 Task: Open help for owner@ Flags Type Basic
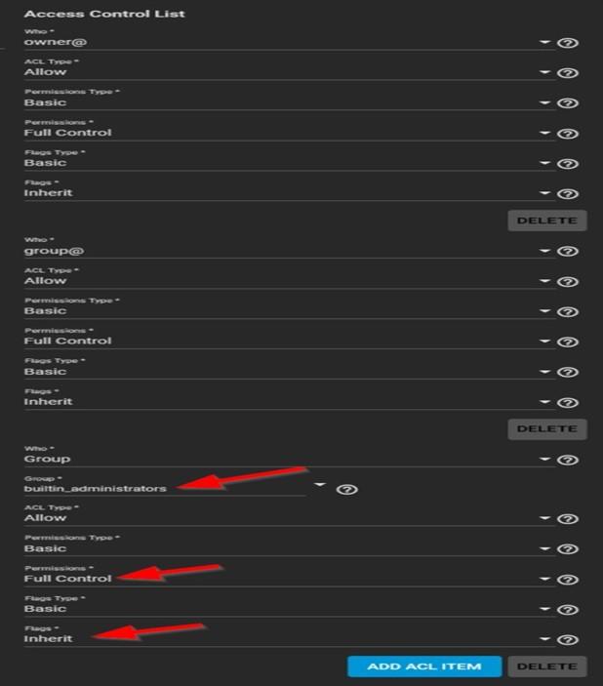[x=568, y=164]
